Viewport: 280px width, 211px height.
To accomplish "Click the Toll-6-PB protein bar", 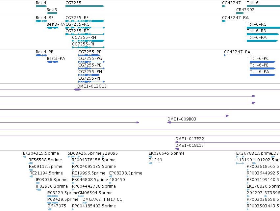I will pyautogui.click(x=263, y=68).
